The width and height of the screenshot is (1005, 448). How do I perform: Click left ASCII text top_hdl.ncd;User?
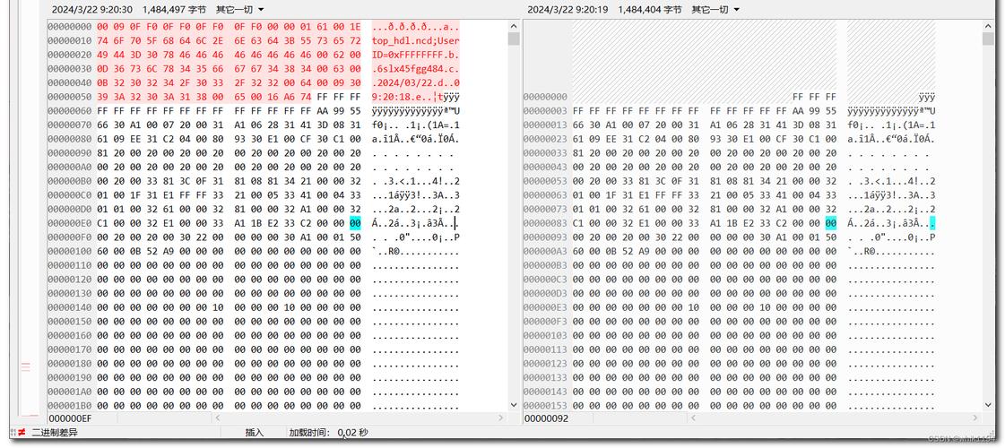point(415,40)
